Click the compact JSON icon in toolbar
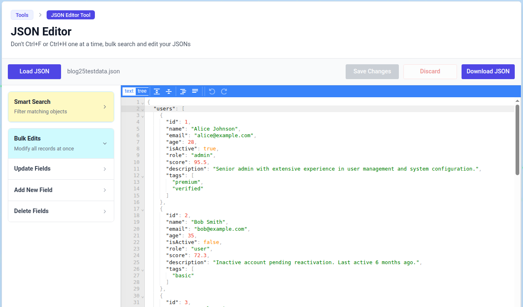This screenshot has height=307, width=523. (195, 91)
